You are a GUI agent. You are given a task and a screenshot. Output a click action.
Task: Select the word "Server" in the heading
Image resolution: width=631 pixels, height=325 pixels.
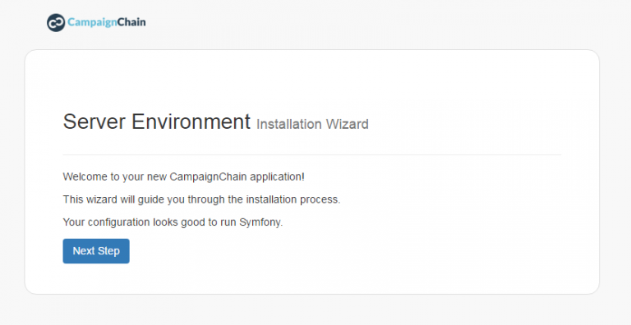94,121
